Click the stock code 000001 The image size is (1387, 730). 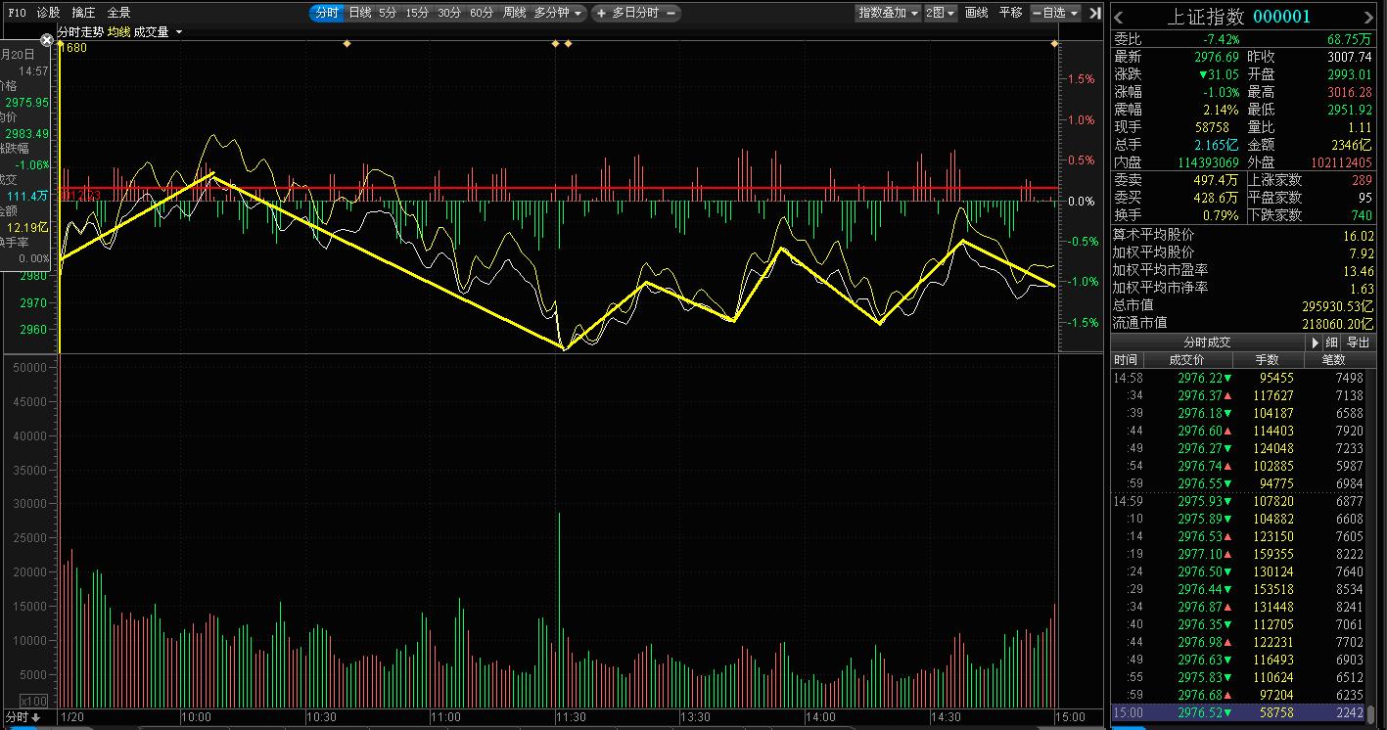(x=1282, y=17)
